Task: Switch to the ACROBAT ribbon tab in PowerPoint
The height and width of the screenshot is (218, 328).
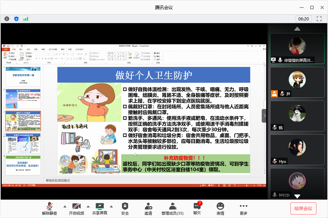Action: point(79,49)
